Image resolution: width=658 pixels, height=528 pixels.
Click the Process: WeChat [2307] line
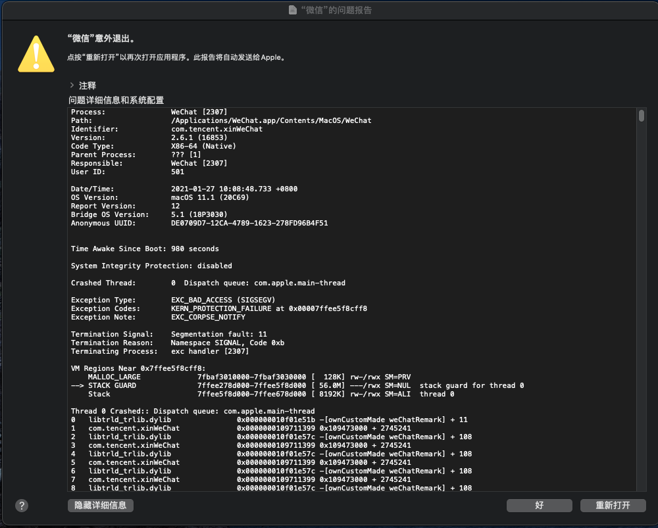[x=149, y=112]
